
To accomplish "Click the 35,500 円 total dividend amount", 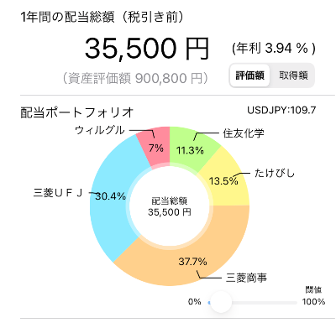I will coord(147,48).
